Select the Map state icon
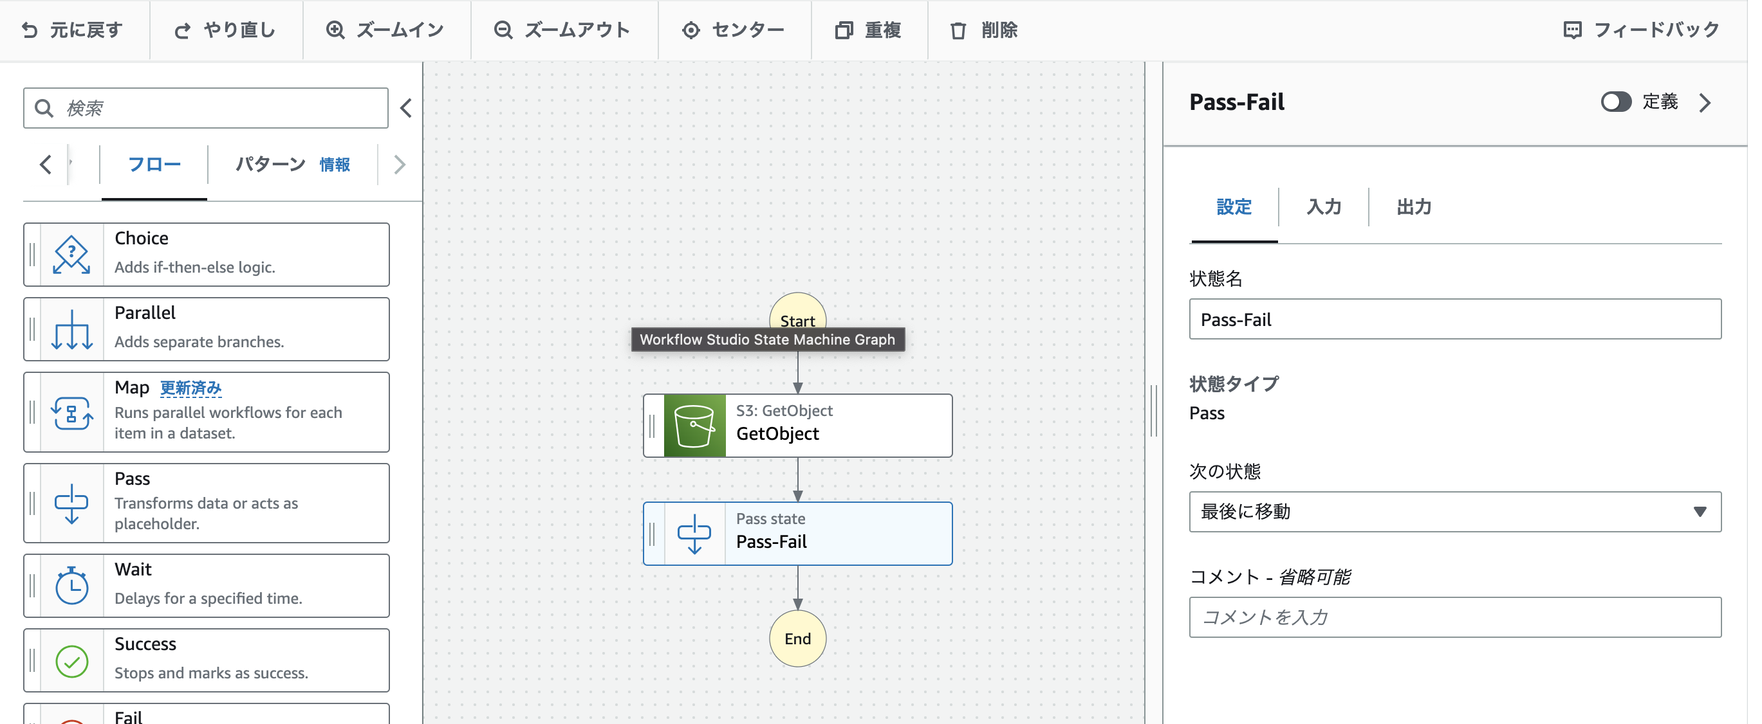Image resolution: width=1762 pixels, height=724 pixels. tap(72, 413)
